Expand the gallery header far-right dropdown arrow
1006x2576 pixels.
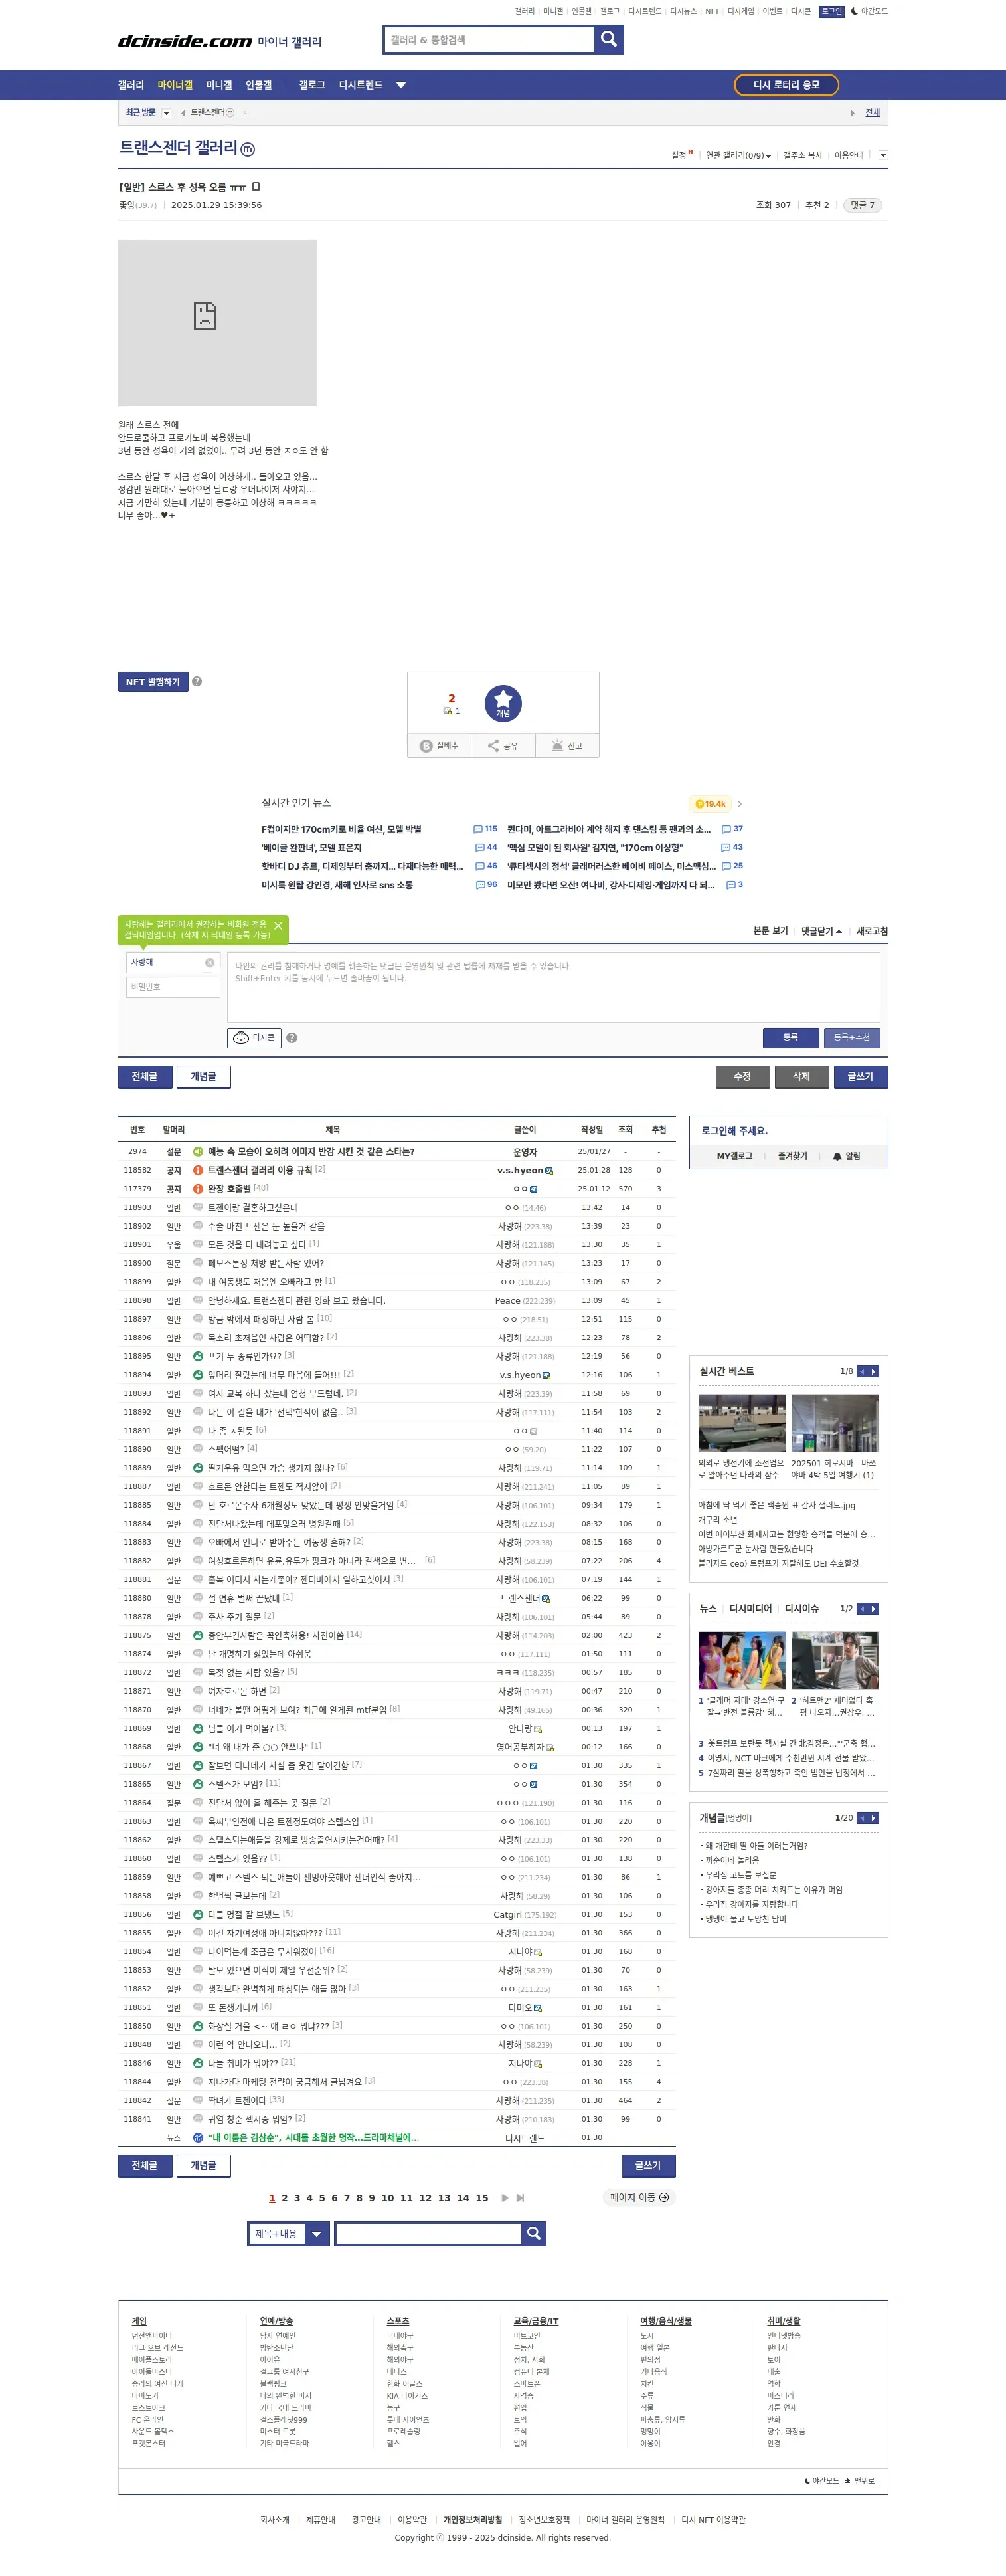883,156
